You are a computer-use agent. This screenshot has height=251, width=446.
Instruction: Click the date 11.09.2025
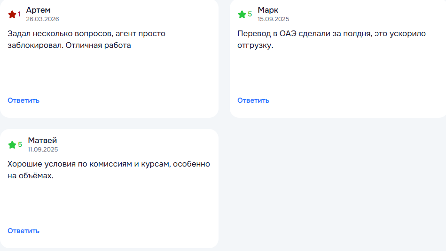click(43, 149)
